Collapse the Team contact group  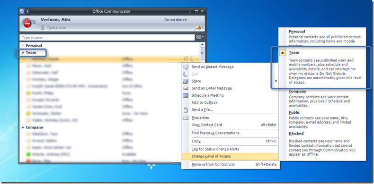coord(23,52)
